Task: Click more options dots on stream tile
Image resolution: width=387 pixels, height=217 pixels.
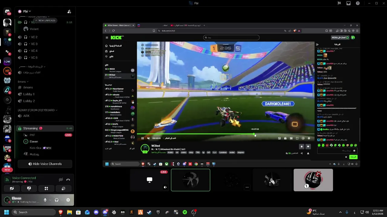Action: [x=247, y=187]
